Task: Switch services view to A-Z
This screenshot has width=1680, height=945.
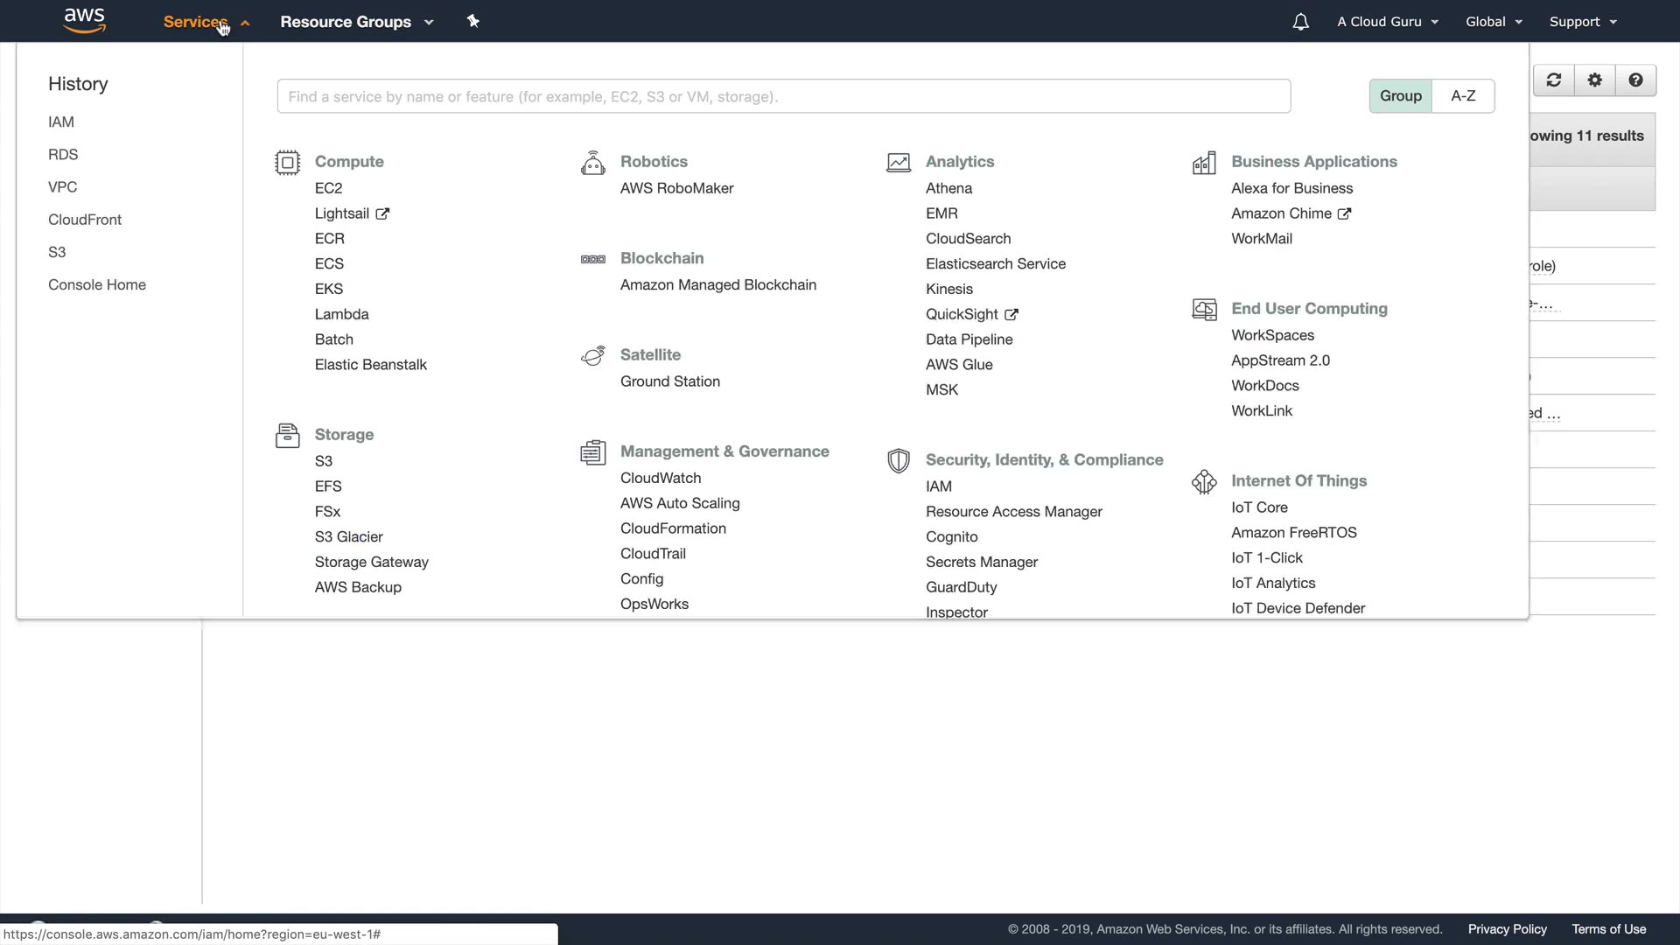Action: pyautogui.click(x=1463, y=96)
